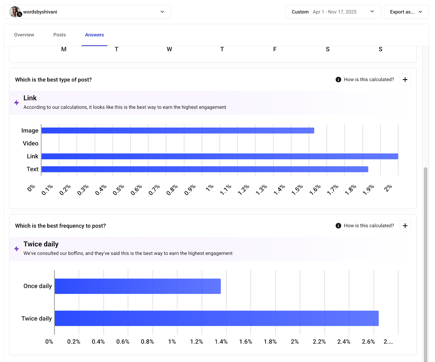This screenshot has height=362, width=435.
Task: Switch to the Overview tab
Action: pyautogui.click(x=24, y=35)
